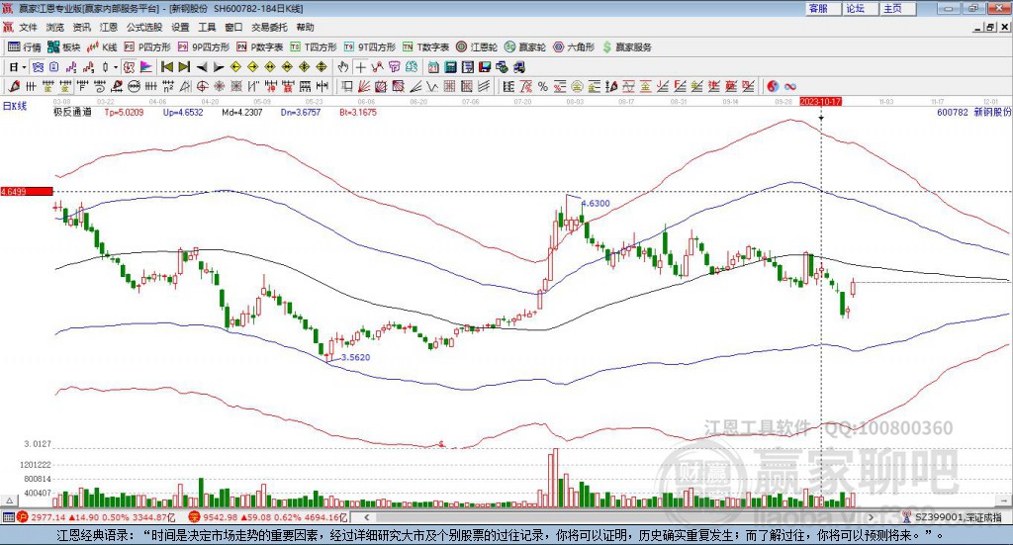1013x545 pixels.
Task: Click the blue infinity loop icon
Action: [x=789, y=86]
